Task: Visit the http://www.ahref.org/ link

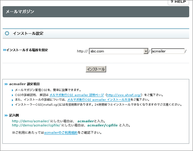Action: pos(124,95)
